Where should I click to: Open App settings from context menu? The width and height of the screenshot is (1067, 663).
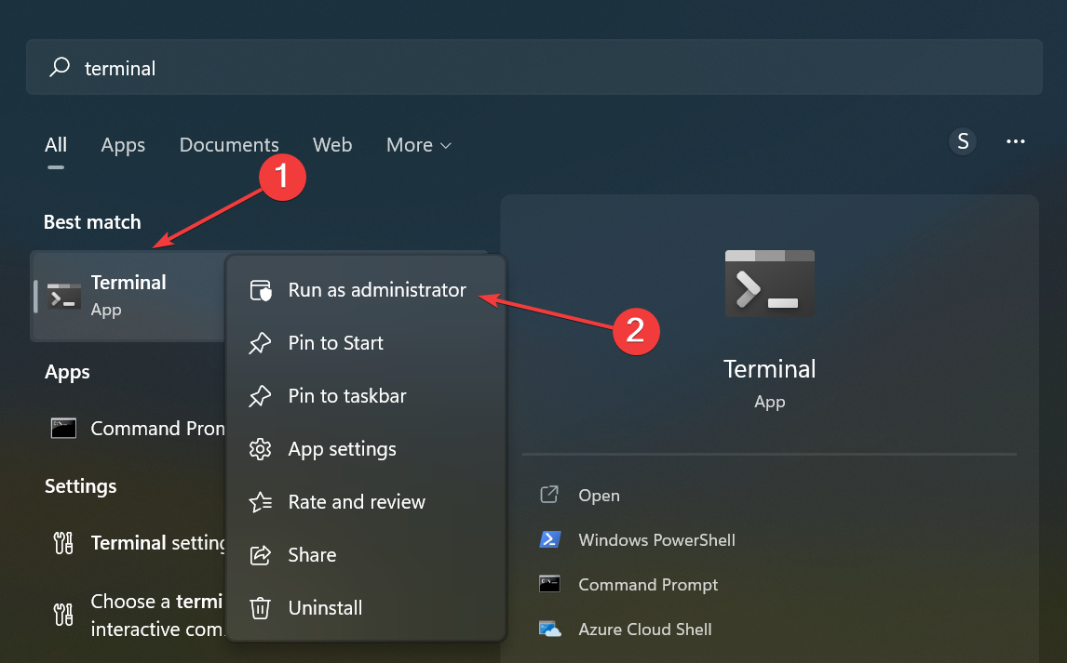pyautogui.click(x=366, y=449)
